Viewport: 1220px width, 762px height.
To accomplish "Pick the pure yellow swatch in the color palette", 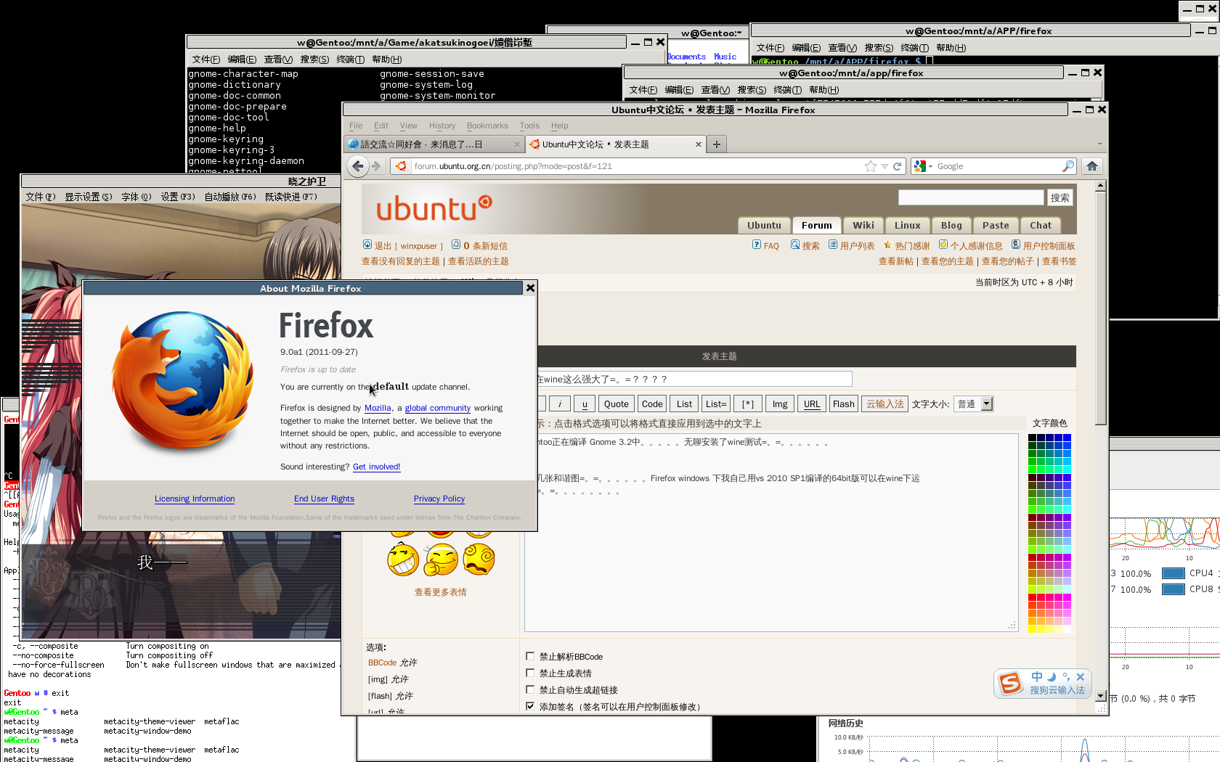I will [x=1032, y=628].
